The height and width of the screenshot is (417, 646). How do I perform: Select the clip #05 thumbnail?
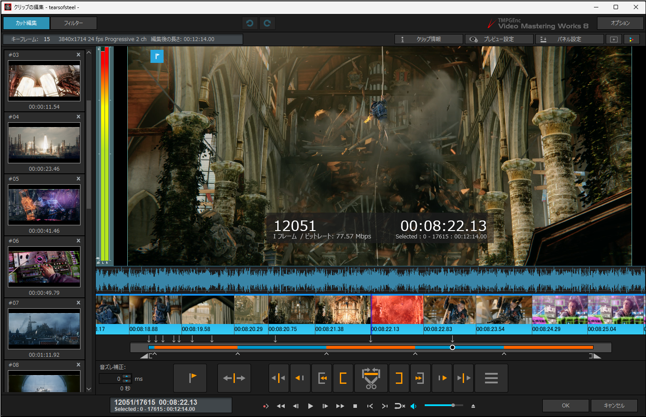click(x=44, y=205)
